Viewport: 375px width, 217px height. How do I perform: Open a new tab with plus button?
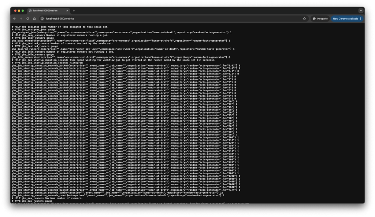click(x=74, y=11)
